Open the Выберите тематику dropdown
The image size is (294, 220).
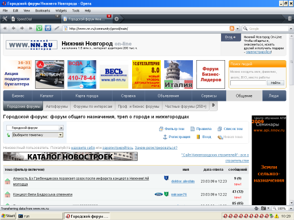tap(60, 135)
